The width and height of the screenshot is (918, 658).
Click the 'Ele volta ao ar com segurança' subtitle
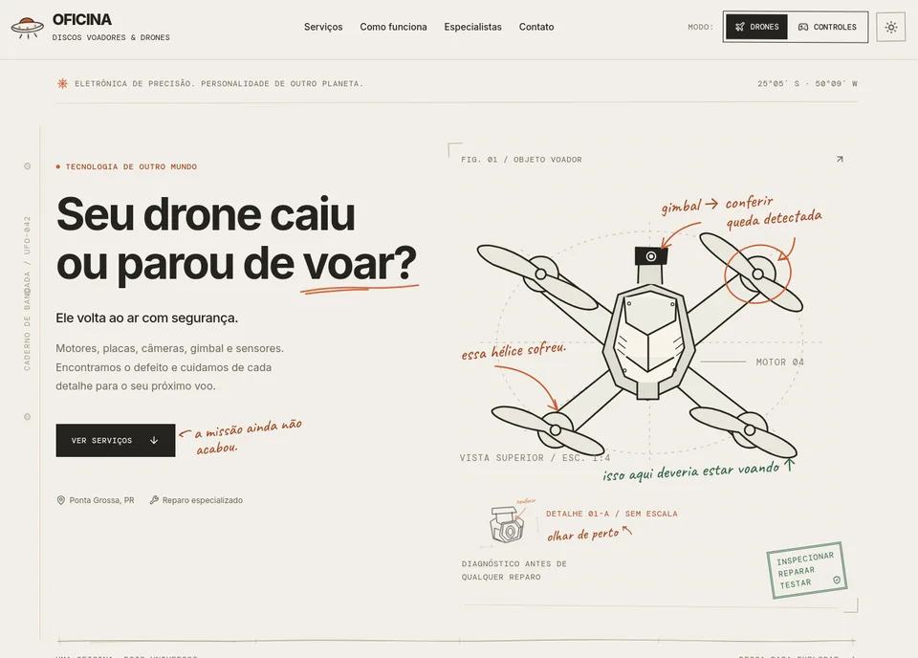tap(147, 318)
